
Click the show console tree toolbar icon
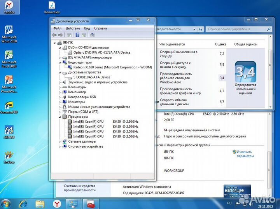point(69,35)
